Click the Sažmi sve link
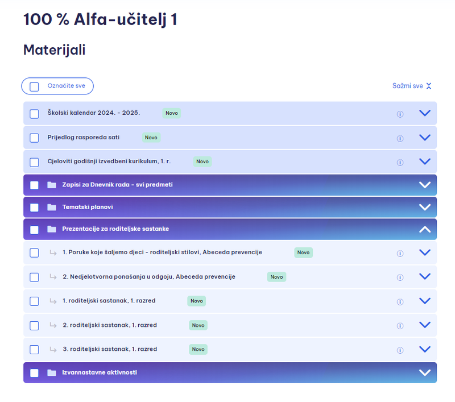This screenshot has width=455, height=402. (x=412, y=86)
